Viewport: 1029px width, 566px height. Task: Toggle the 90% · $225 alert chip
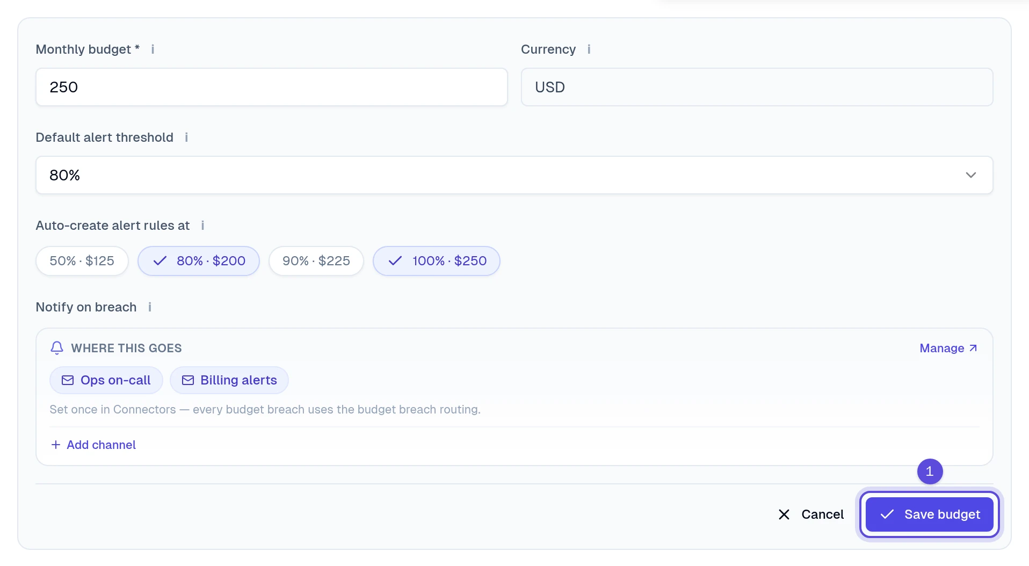tap(316, 261)
